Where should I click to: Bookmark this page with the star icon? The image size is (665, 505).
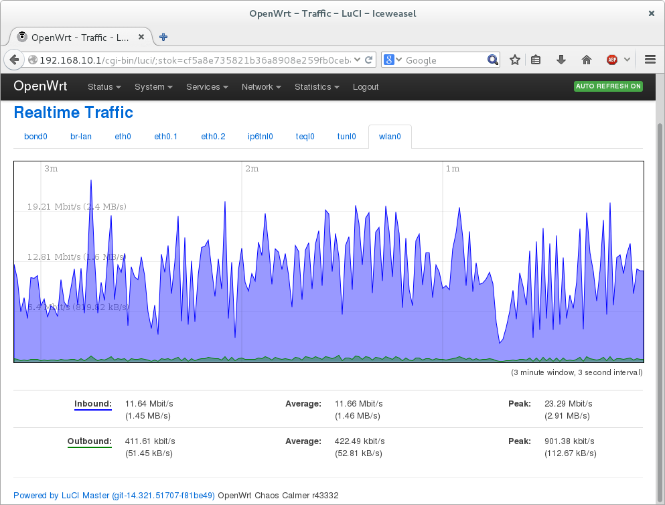click(515, 60)
